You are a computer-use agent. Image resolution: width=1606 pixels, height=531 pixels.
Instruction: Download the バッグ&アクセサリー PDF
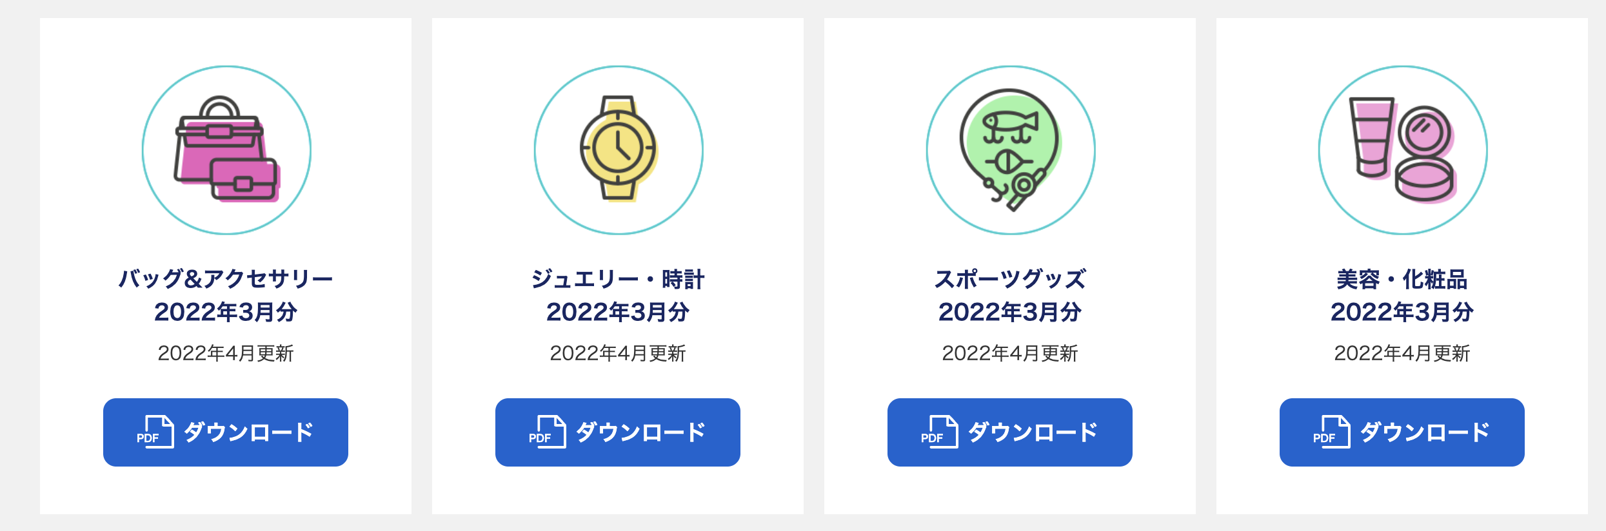[226, 432]
